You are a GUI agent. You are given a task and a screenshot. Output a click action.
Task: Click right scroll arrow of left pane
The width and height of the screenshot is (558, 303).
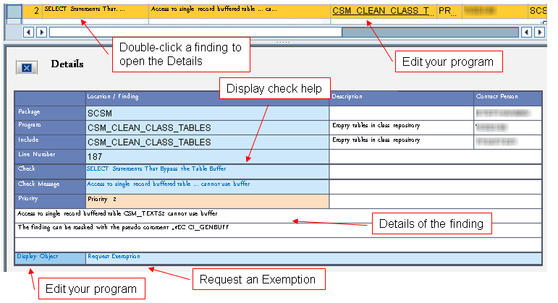pyautogui.click(x=41, y=33)
